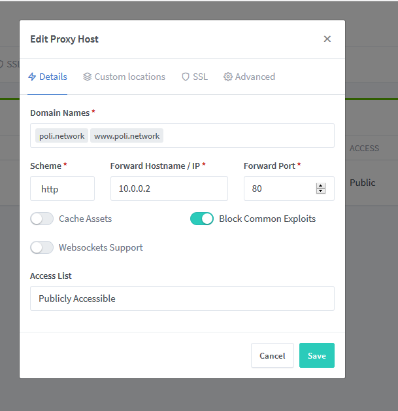Save the proxy host settings
This screenshot has width=398, height=411.
pos(317,355)
